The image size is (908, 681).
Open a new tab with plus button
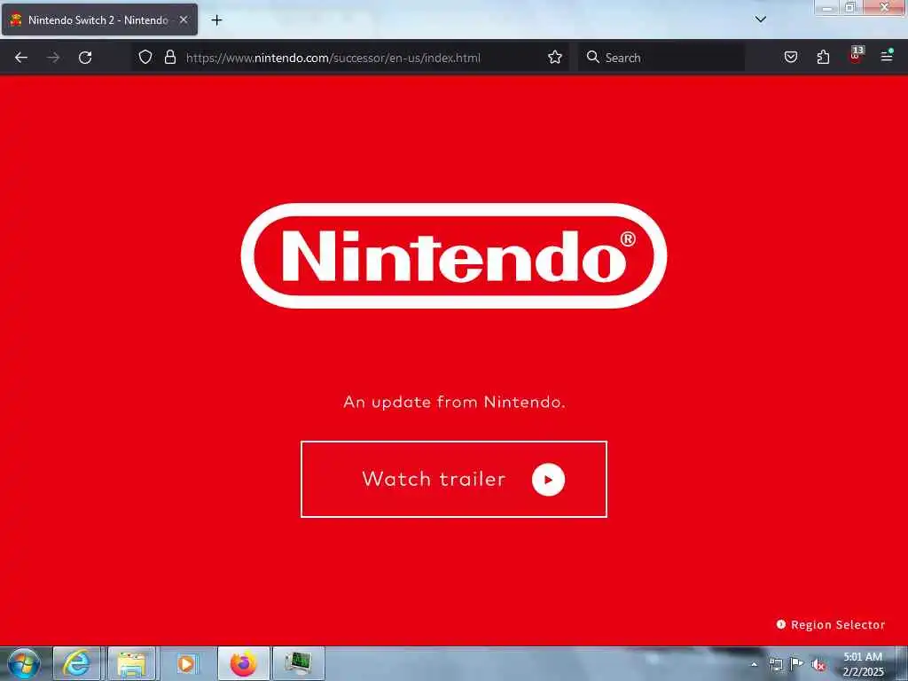pos(216,20)
